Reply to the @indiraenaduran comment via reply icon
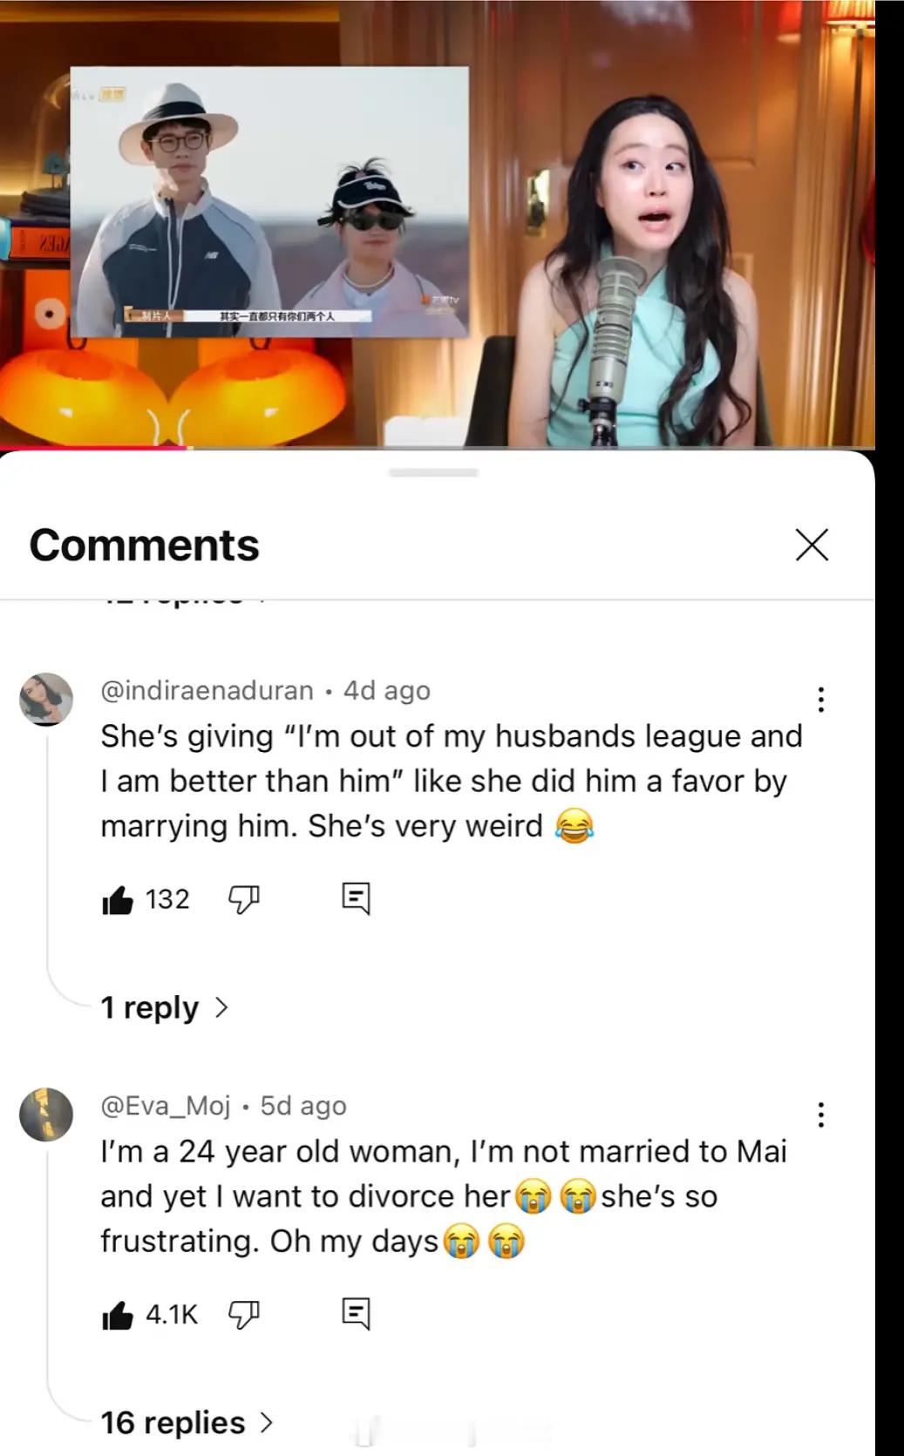Screen dimensions: 904x1456 coord(356,898)
